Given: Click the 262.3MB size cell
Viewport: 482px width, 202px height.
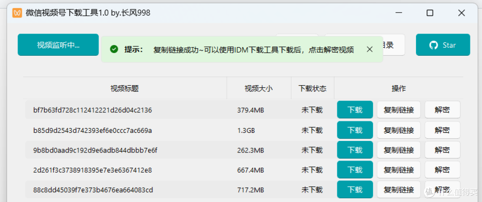Looking at the screenshot, I should point(250,150).
